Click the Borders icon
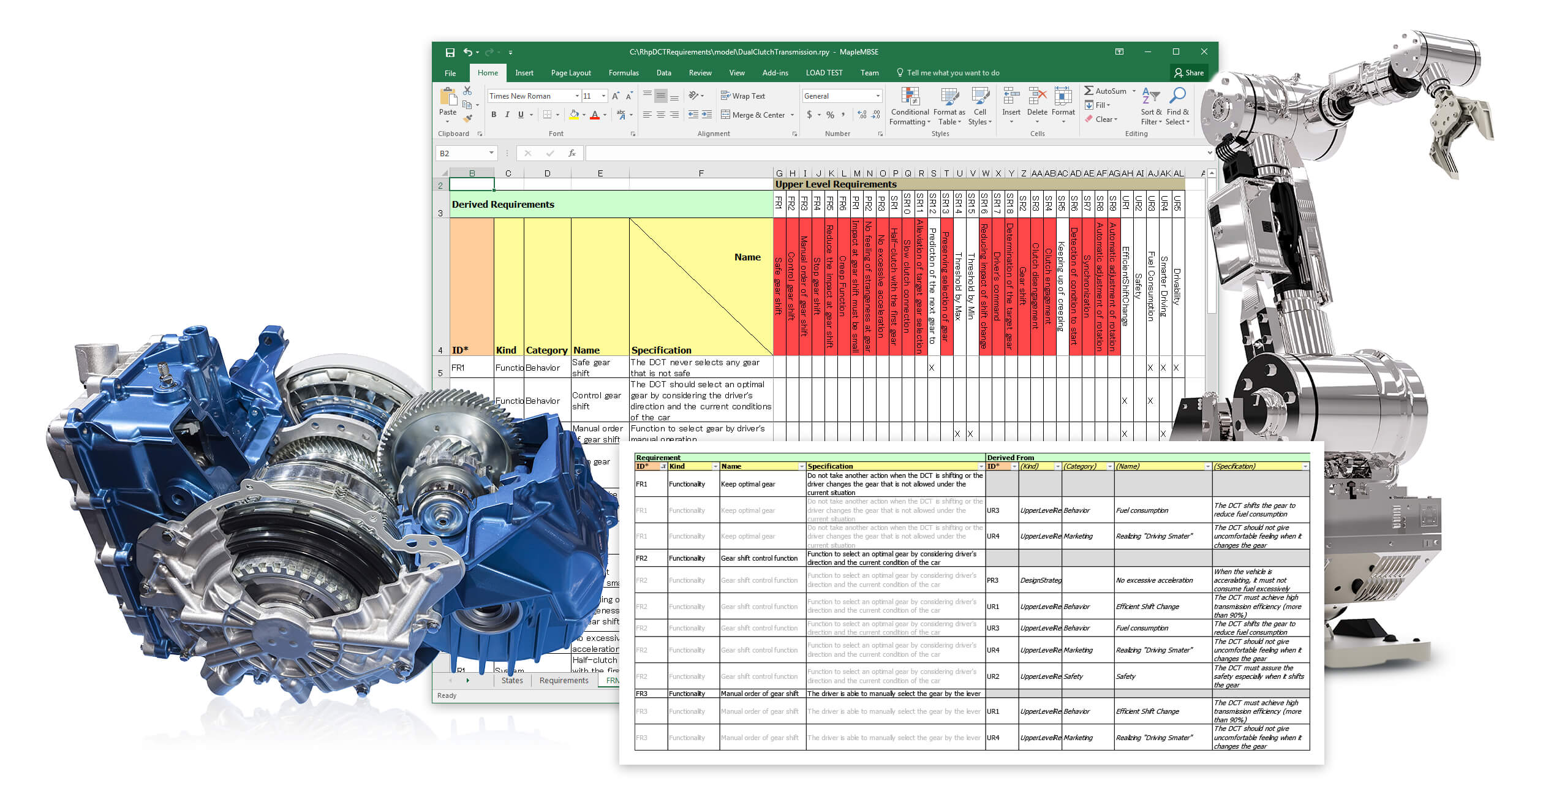This screenshot has height=810, width=1562. pos(547,115)
